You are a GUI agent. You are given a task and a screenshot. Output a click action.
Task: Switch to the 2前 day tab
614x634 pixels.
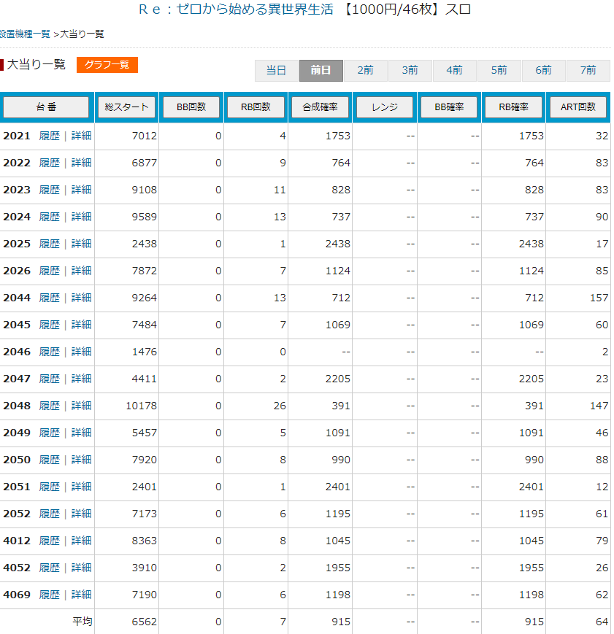pos(365,71)
